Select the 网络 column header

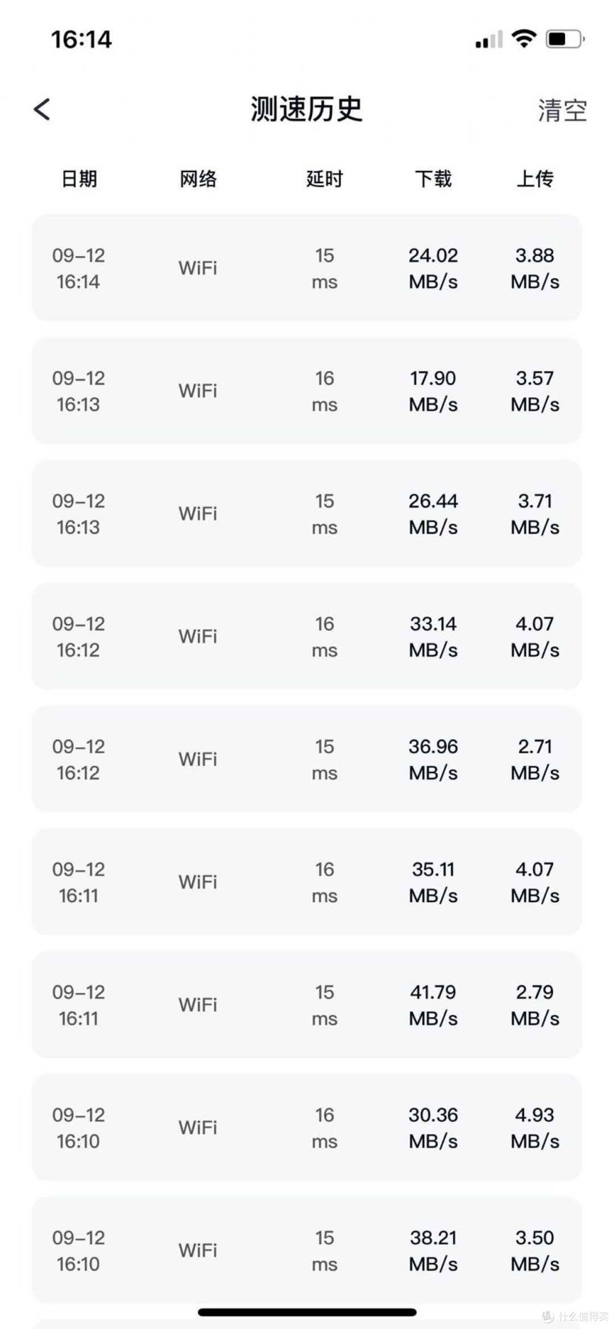point(198,179)
